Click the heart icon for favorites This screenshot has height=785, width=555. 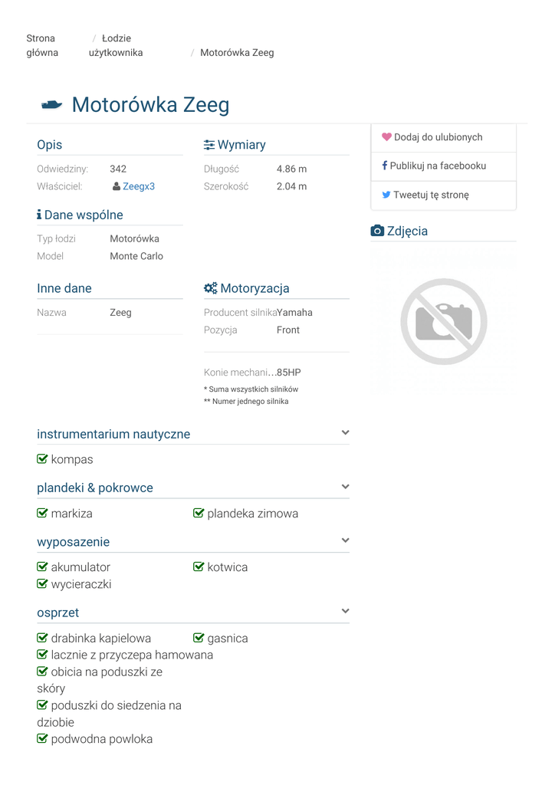pyautogui.click(x=386, y=137)
